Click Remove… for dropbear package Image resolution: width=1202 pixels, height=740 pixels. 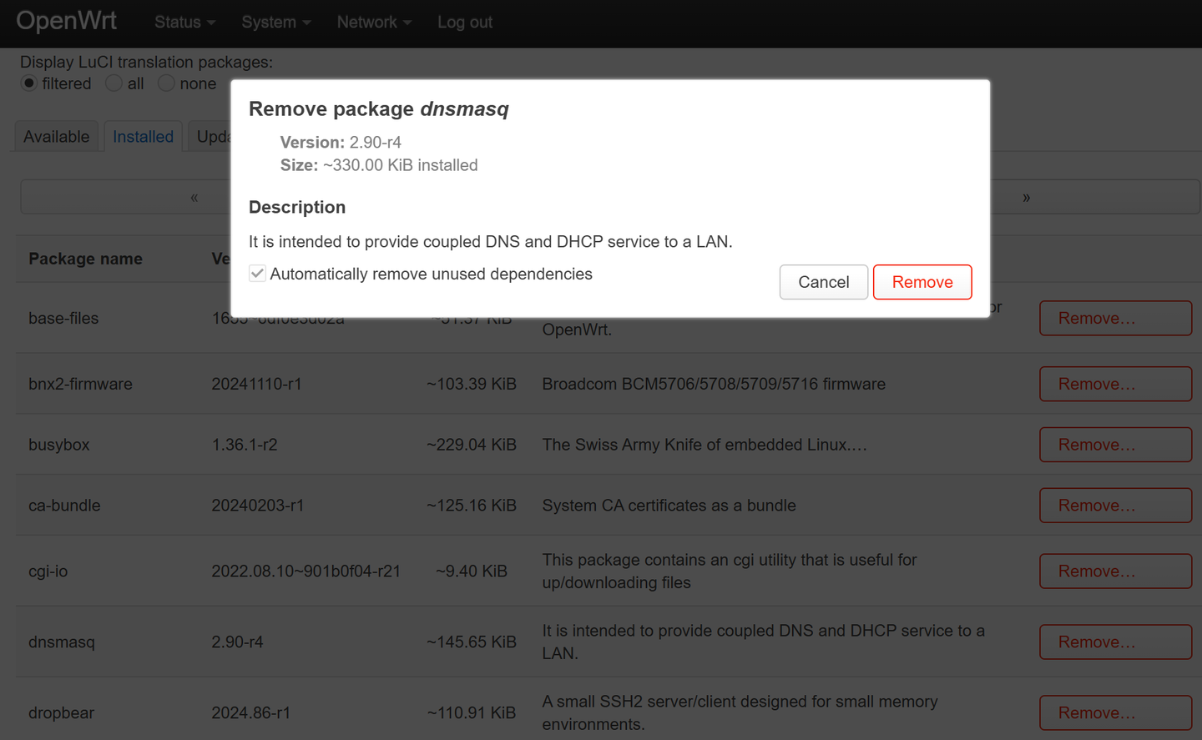tap(1115, 713)
